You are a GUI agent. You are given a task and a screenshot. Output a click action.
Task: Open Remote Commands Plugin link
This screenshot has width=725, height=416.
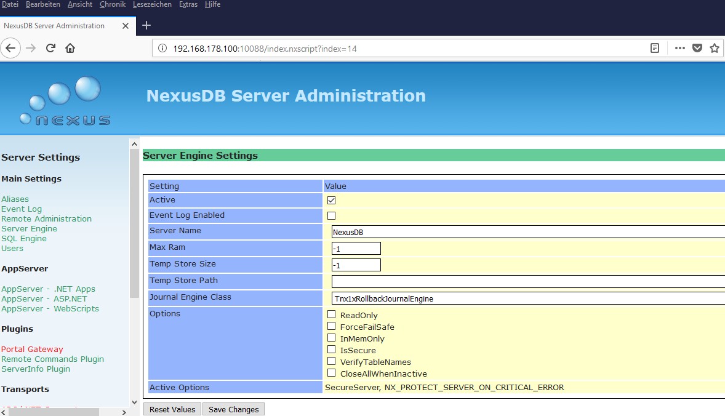tap(52, 359)
